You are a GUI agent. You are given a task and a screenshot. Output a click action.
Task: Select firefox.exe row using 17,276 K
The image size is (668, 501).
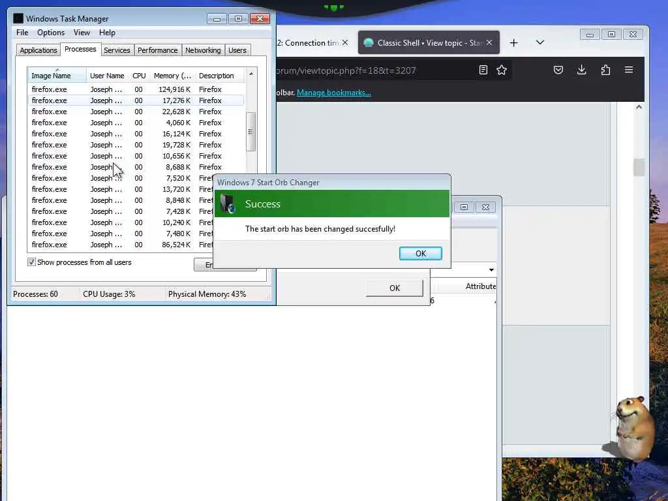point(136,100)
